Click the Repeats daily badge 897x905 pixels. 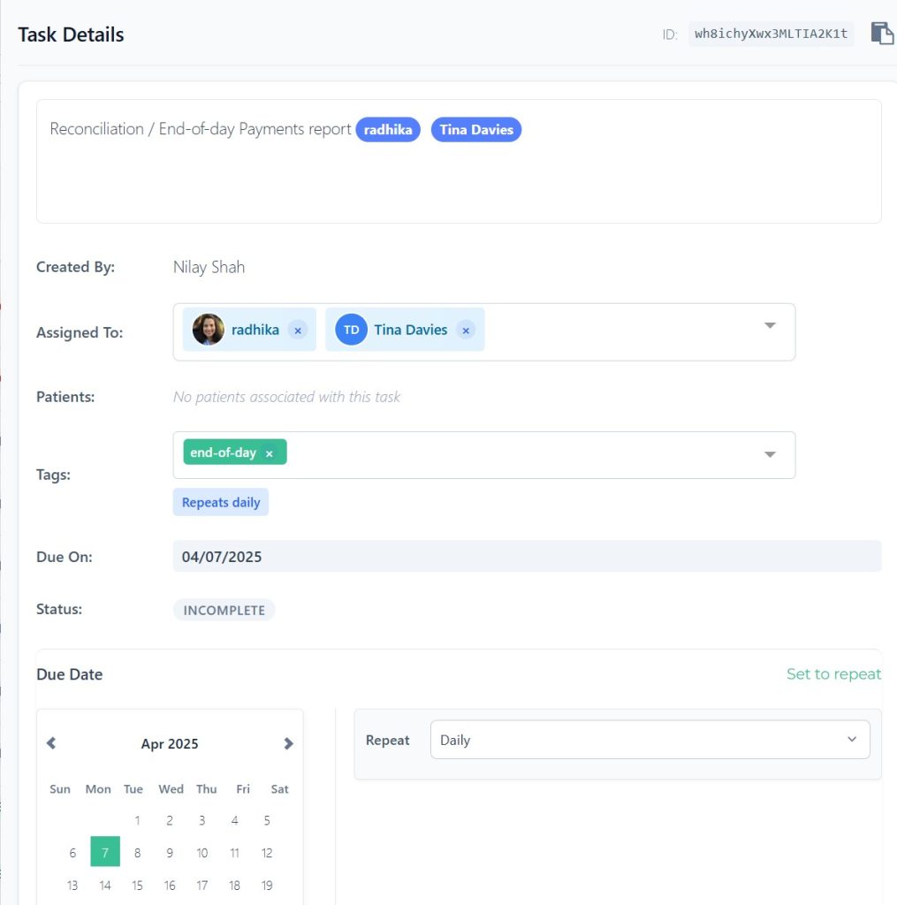click(x=221, y=501)
